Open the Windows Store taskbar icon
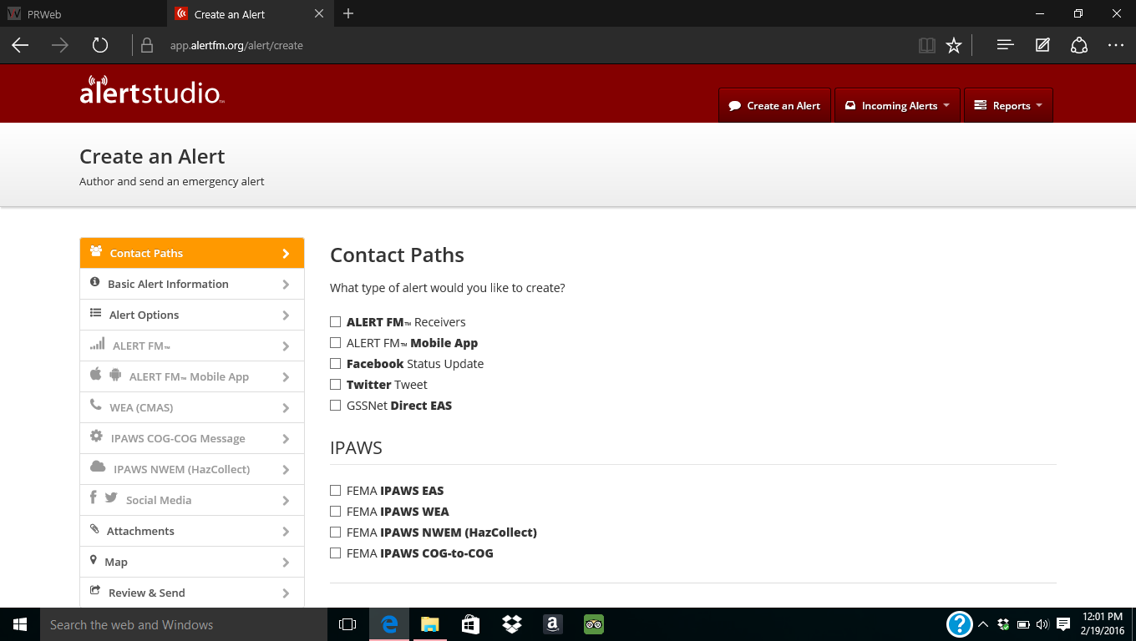Viewport: 1136px width, 641px height. click(471, 624)
